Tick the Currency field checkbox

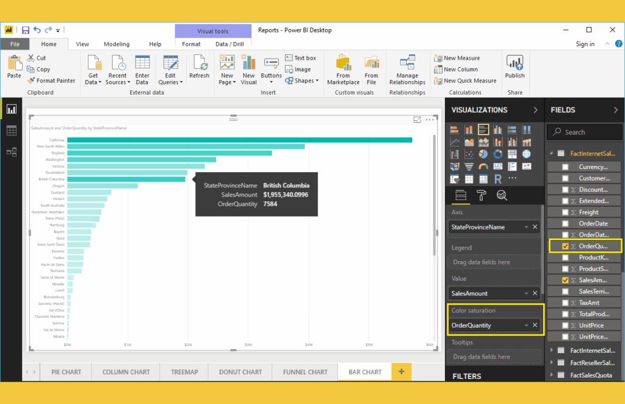tap(565, 167)
